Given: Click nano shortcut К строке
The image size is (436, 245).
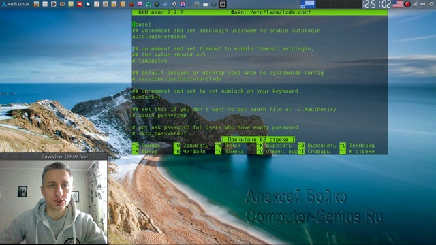Looking at the screenshot, I should 357,152.
